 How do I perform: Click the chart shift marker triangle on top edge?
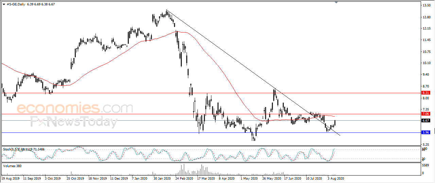(x=336, y=2)
